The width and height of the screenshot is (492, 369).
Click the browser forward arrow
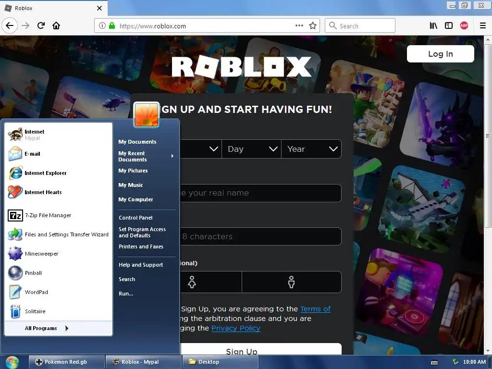click(x=25, y=25)
